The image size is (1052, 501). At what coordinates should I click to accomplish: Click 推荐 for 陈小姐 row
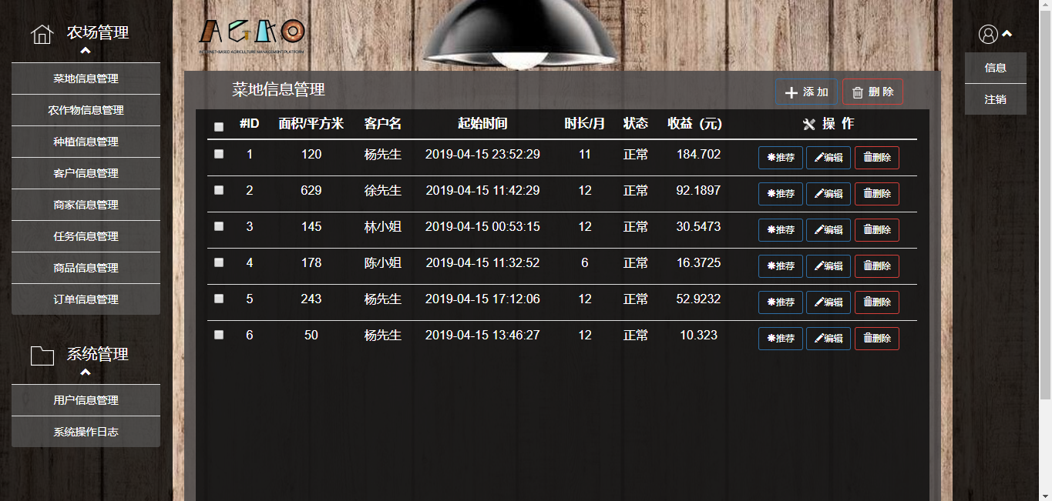pyautogui.click(x=781, y=266)
